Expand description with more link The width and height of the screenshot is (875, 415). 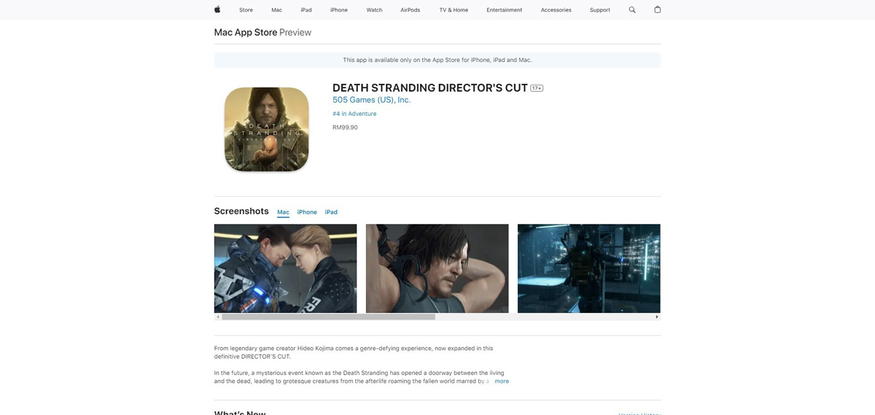tap(502, 381)
